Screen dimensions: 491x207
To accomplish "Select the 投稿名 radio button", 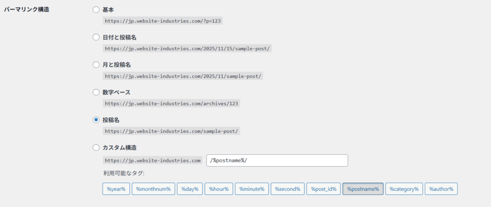I will point(96,119).
